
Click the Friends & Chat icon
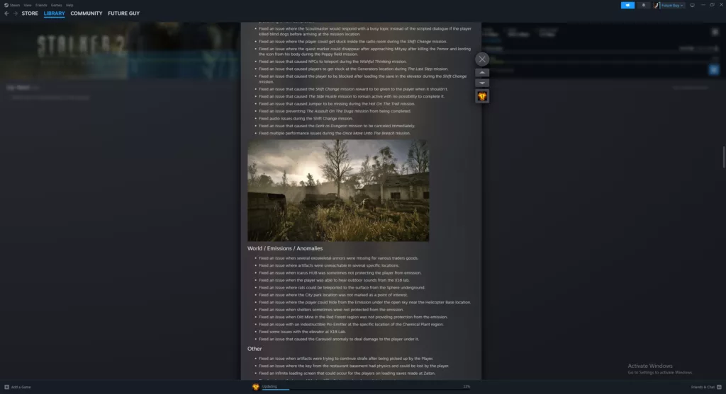click(719, 387)
